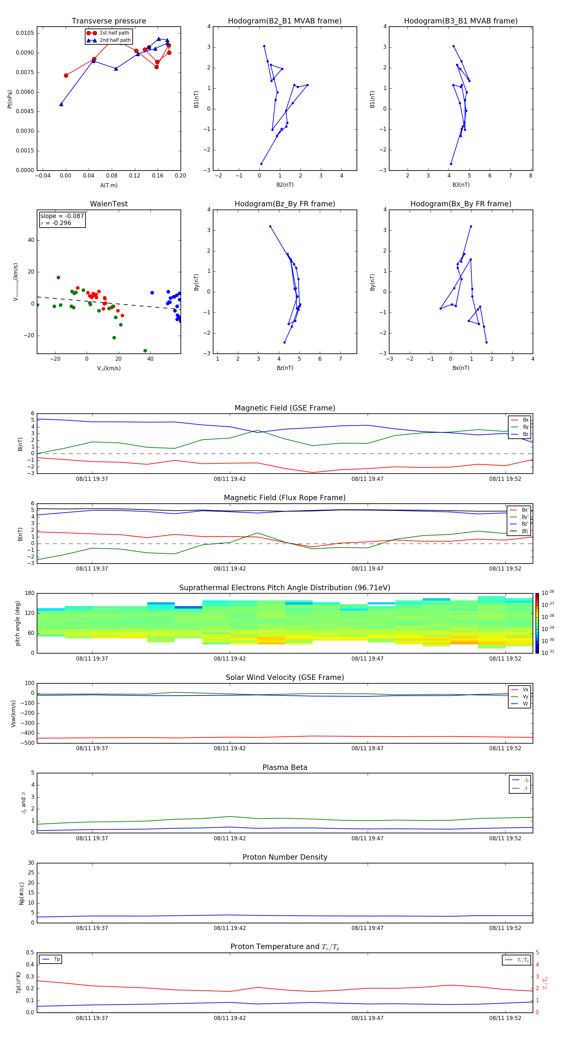570x1046 pixels.
Task: Click the Plasma Beta legend box
Action: tap(520, 784)
